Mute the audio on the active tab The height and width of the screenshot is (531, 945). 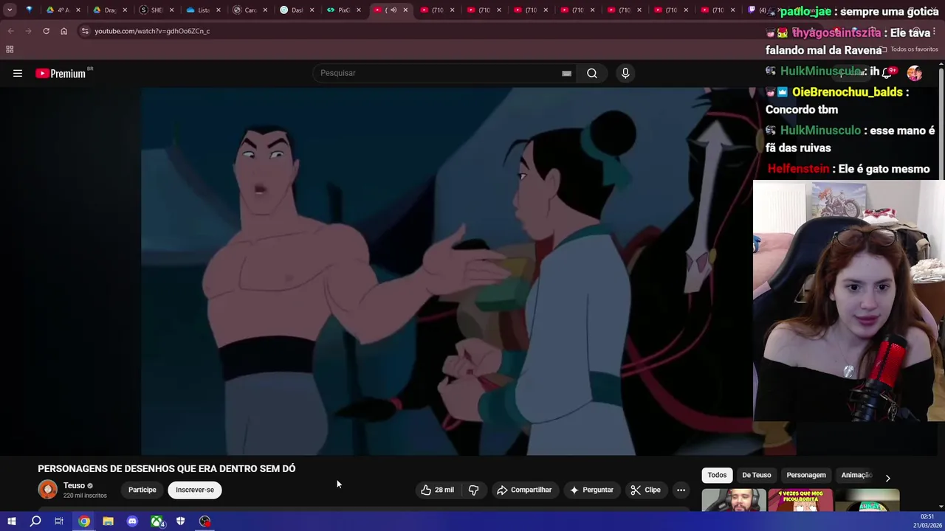pyautogui.click(x=393, y=10)
